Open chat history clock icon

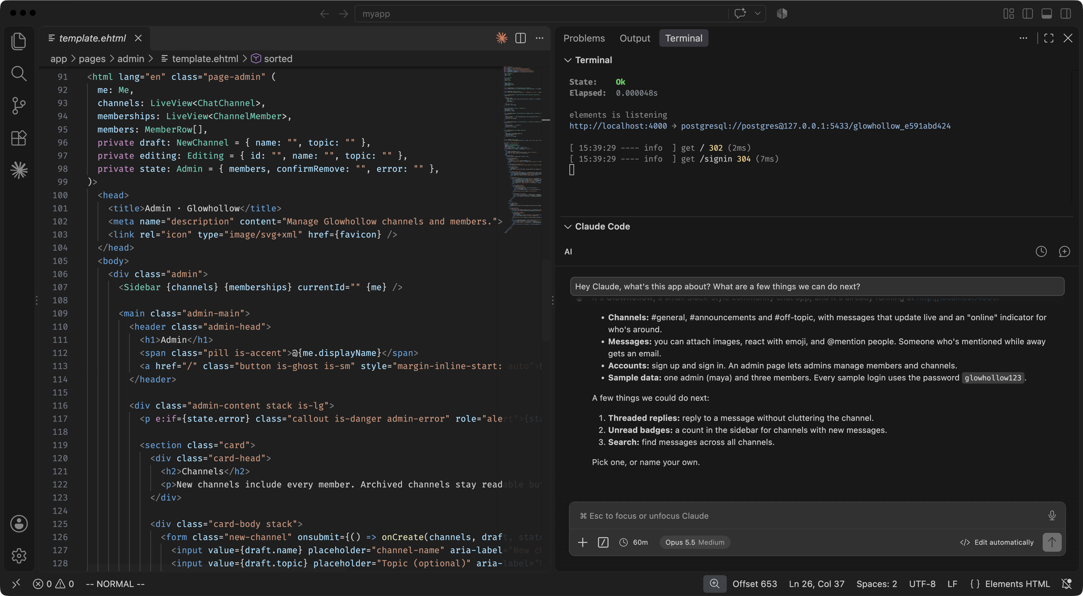(x=1041, y=251)
